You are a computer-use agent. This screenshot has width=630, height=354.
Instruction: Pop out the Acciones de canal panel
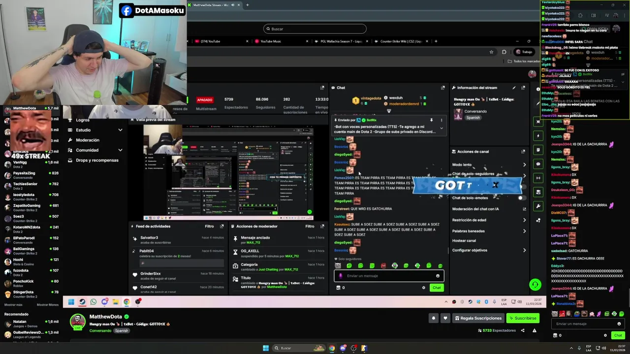click(x=523, y=151)
